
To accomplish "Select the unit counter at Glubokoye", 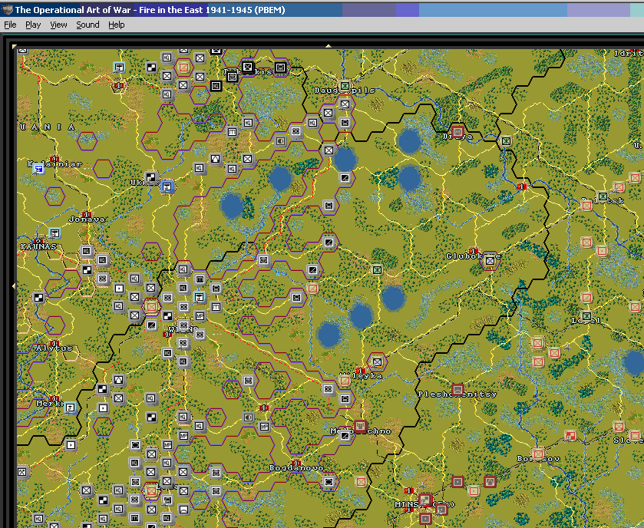I will (490, 262).
